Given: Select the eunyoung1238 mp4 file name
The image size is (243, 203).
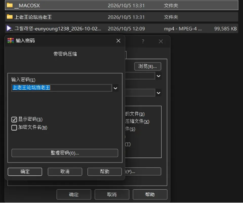Looking at the screenshot, I should point(58,29).
